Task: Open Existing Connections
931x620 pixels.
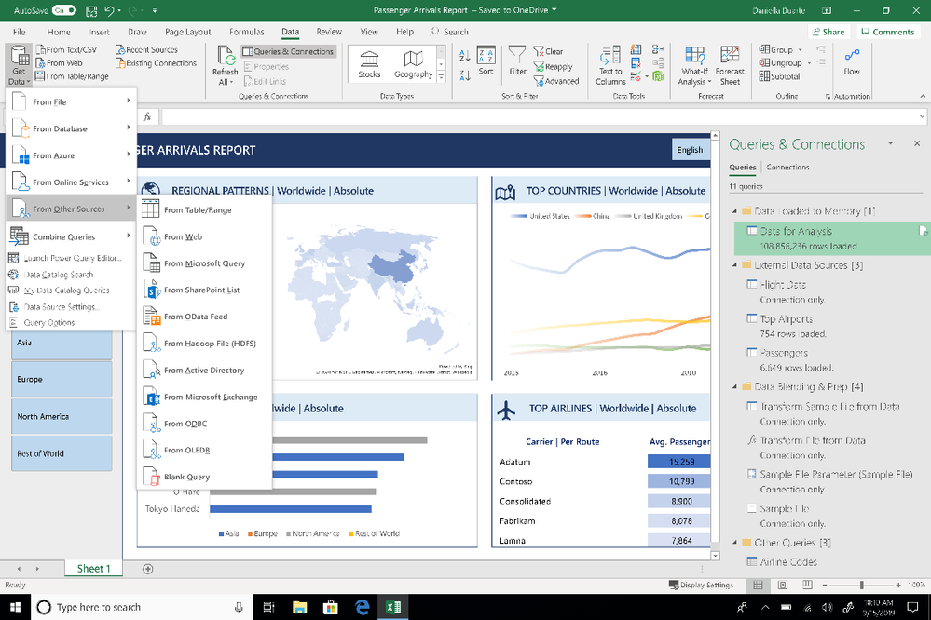Action: pos(157,63)
